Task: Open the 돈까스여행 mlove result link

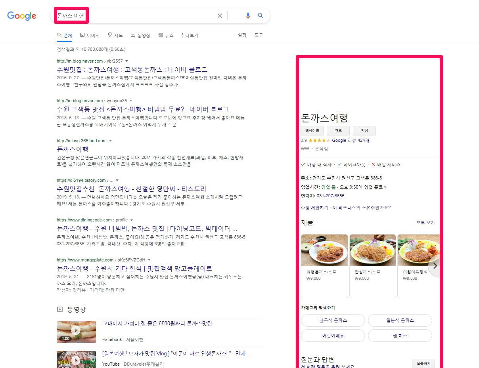Action: (x=72, y=149)
